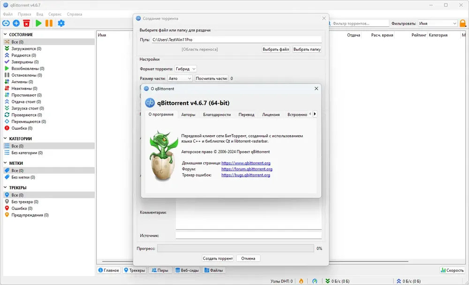Switch to the Лицензия tab
This screenshot has width=469, height=285.
click(271, 115)
